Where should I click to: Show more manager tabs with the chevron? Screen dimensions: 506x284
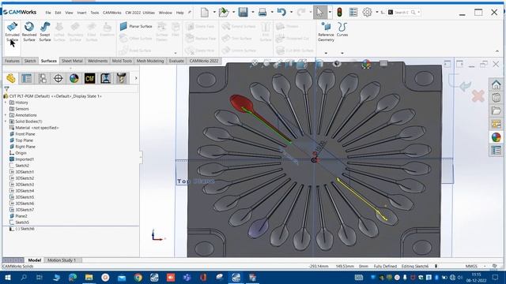point(136,78)
